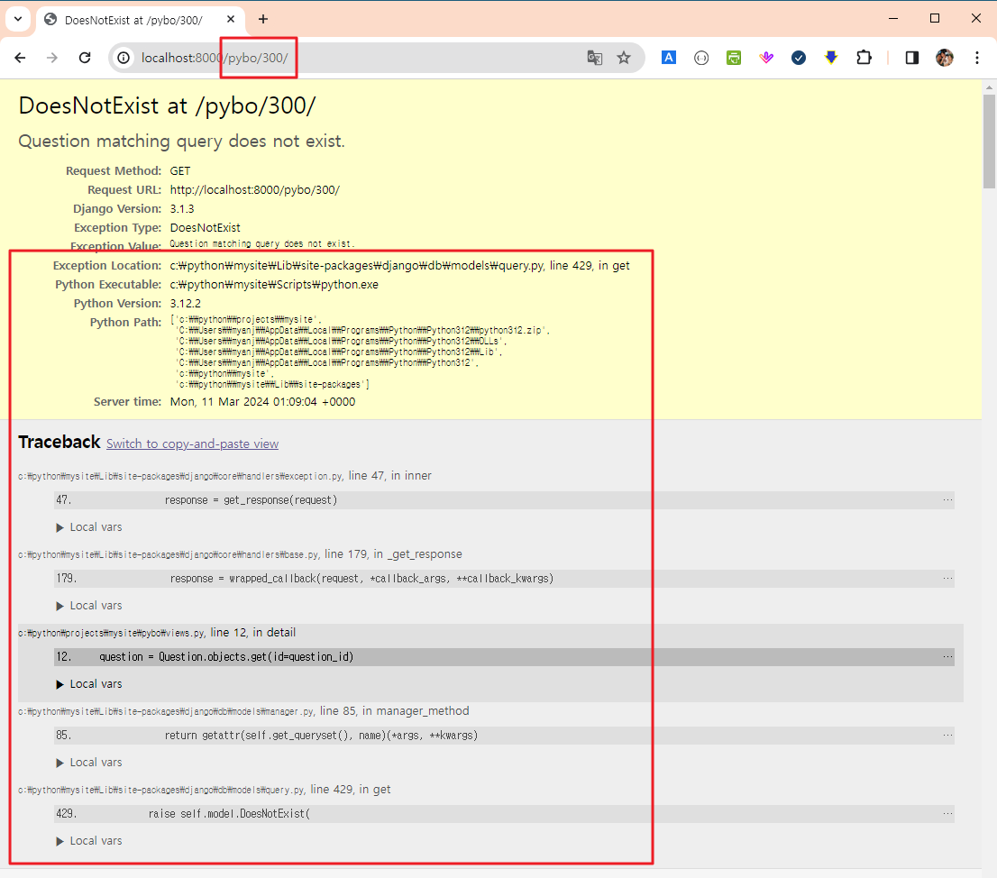Click the translate page icon

595,58
